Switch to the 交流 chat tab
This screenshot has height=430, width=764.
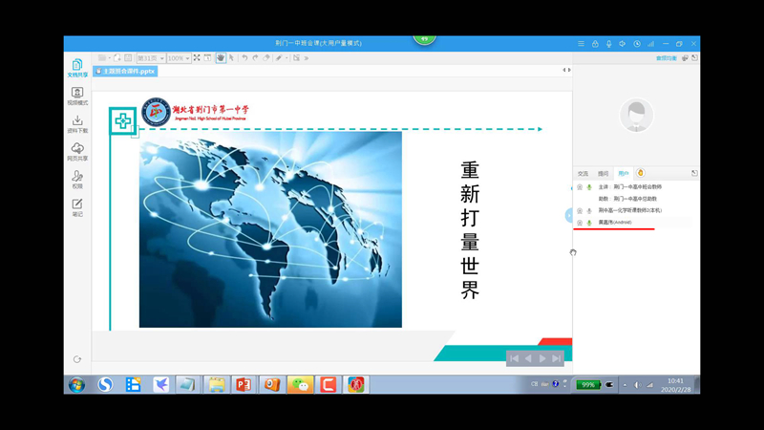tap(583, 174)
